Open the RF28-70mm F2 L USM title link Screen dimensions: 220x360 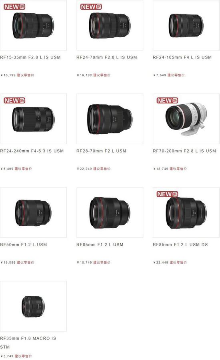(101, 151)
